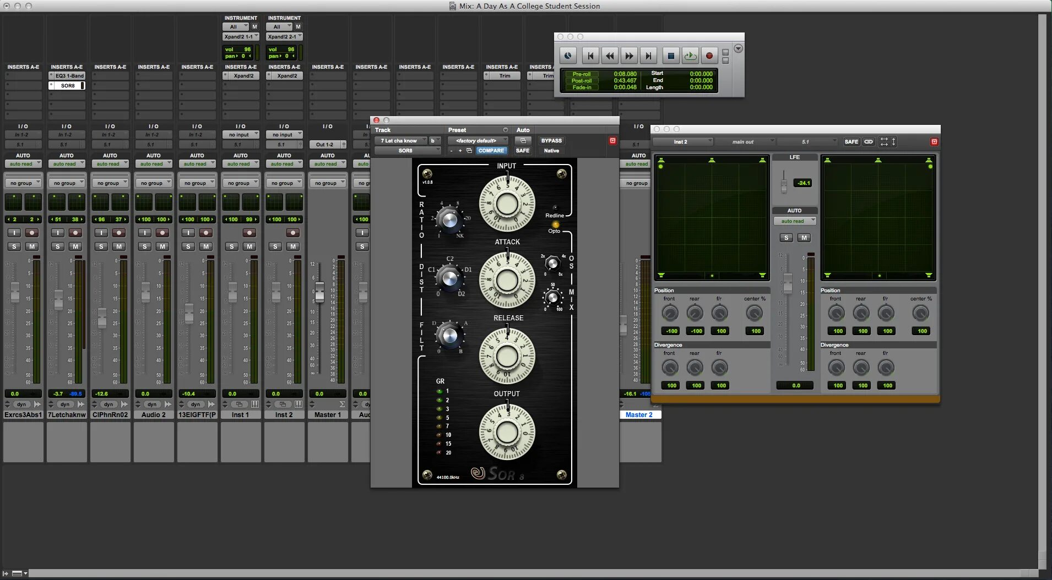Screen dimensions: 1052x580
Task: Click the red target icon in Inst 2 panner window
Action: (934, 142)
